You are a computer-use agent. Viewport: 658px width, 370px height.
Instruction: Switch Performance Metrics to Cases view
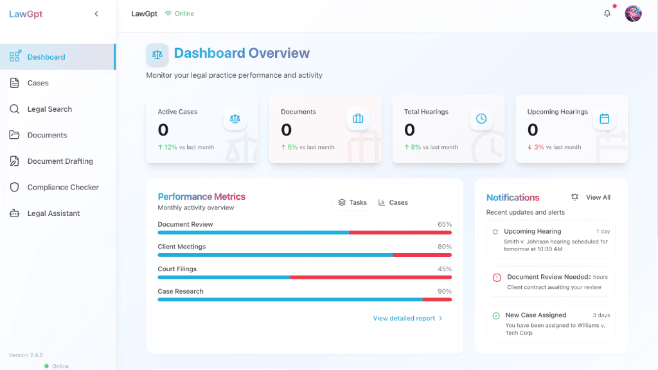393,202
